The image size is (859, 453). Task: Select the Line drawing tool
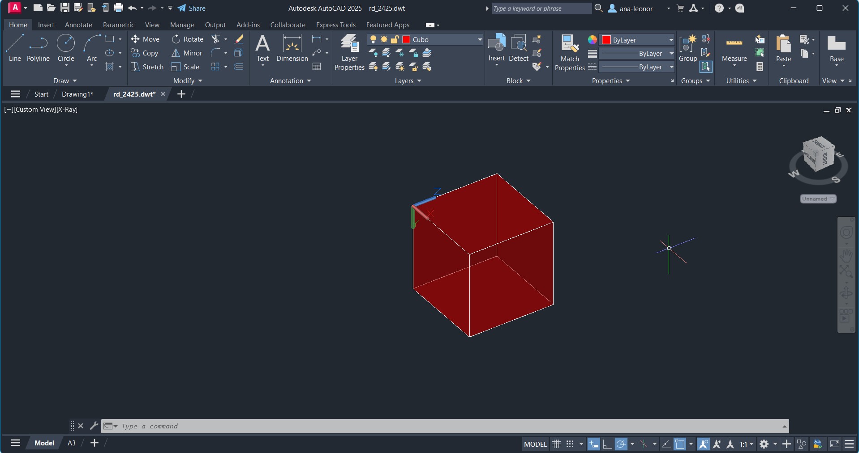click(15, 48)
